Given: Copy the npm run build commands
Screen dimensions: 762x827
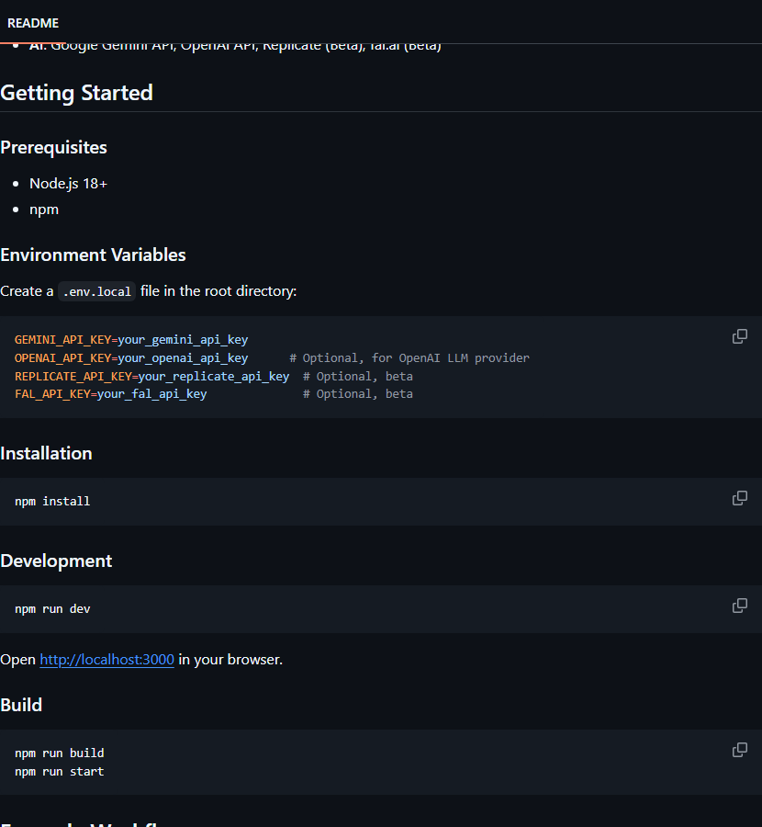Looking at the screenshot, I should click(739, 750).
